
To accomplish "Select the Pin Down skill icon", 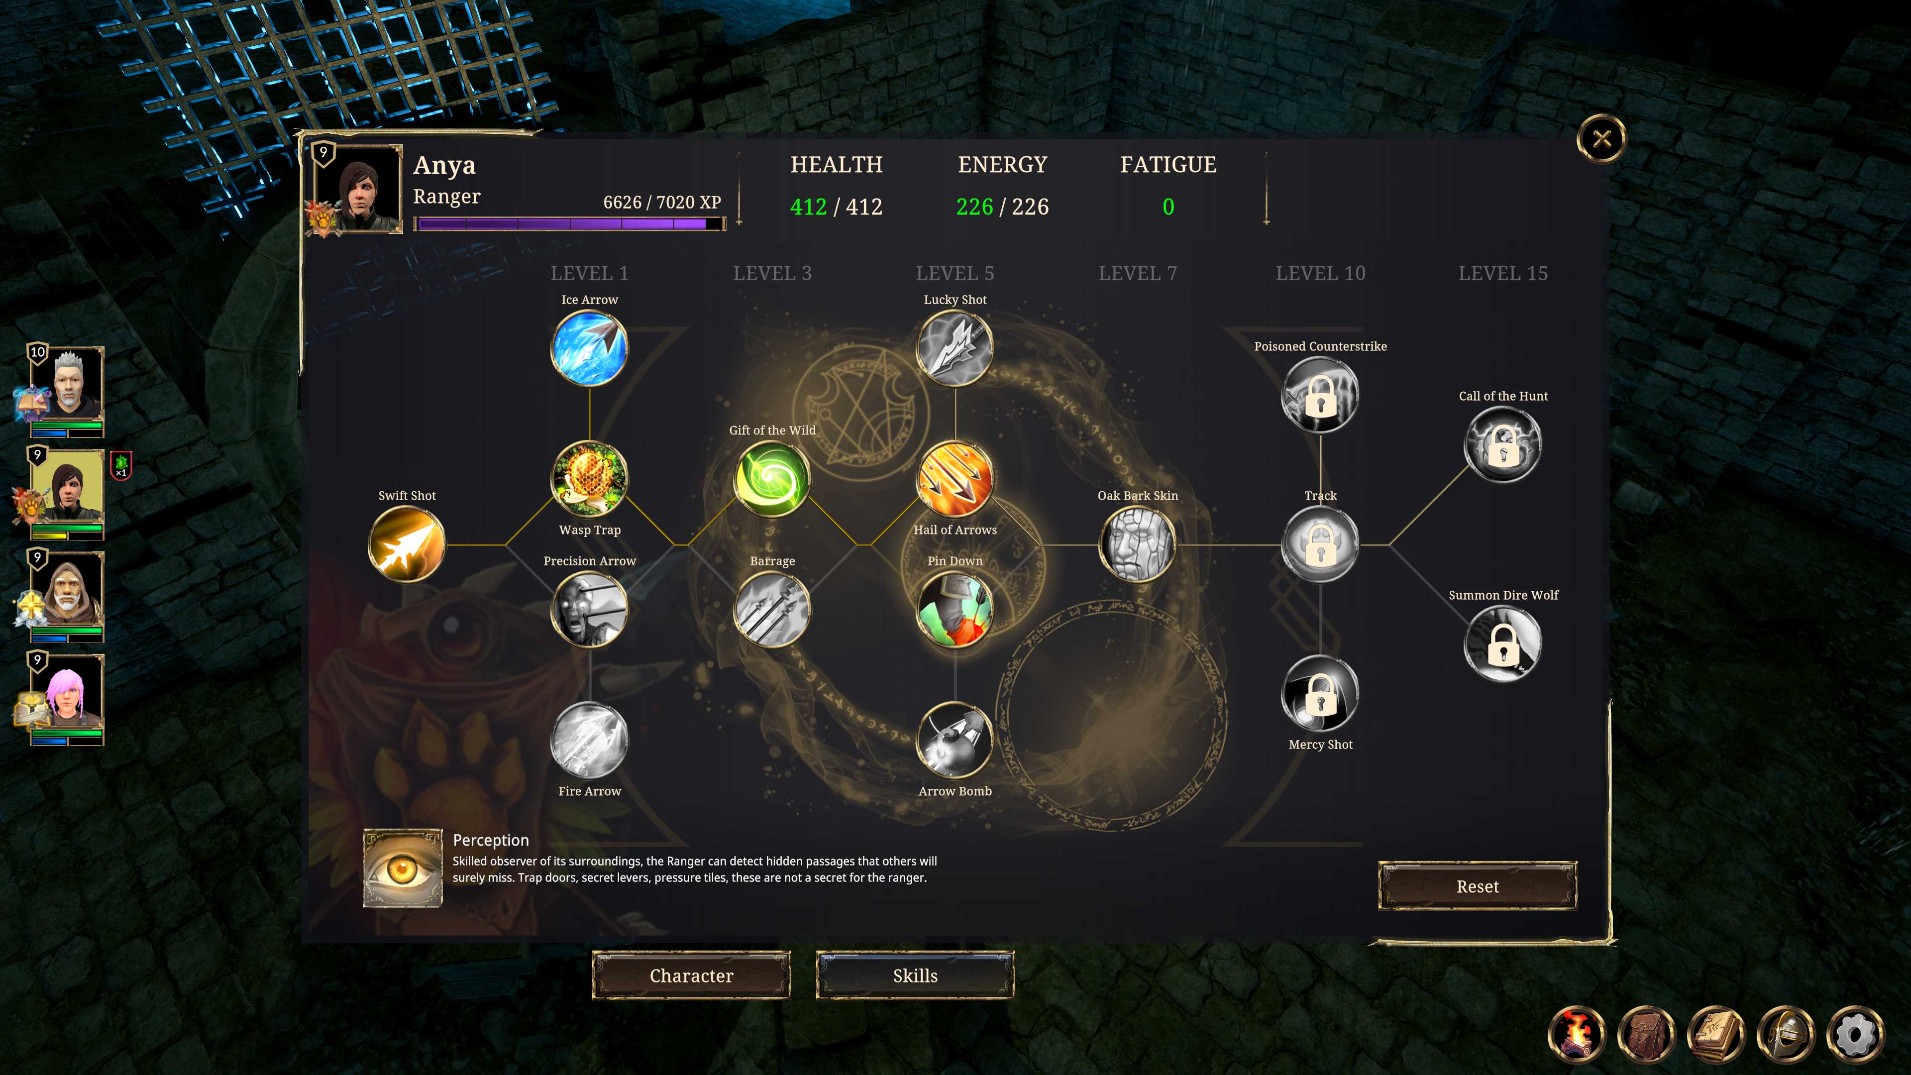I will click(x=955, y=610).
